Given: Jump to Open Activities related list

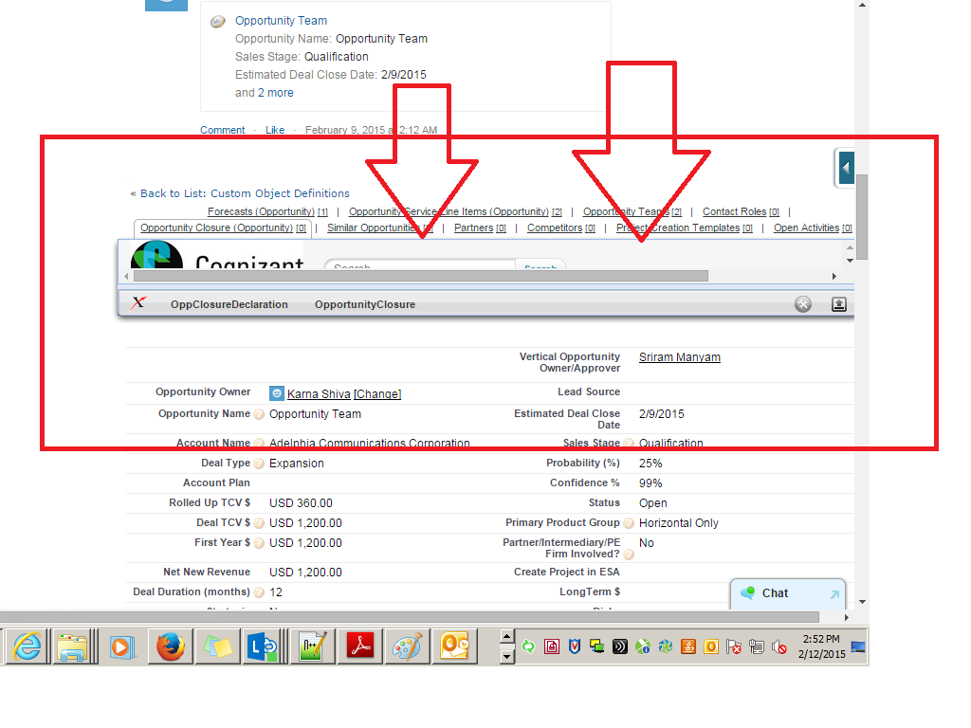Looking at the screenshot, I should [x=813, y=227].
